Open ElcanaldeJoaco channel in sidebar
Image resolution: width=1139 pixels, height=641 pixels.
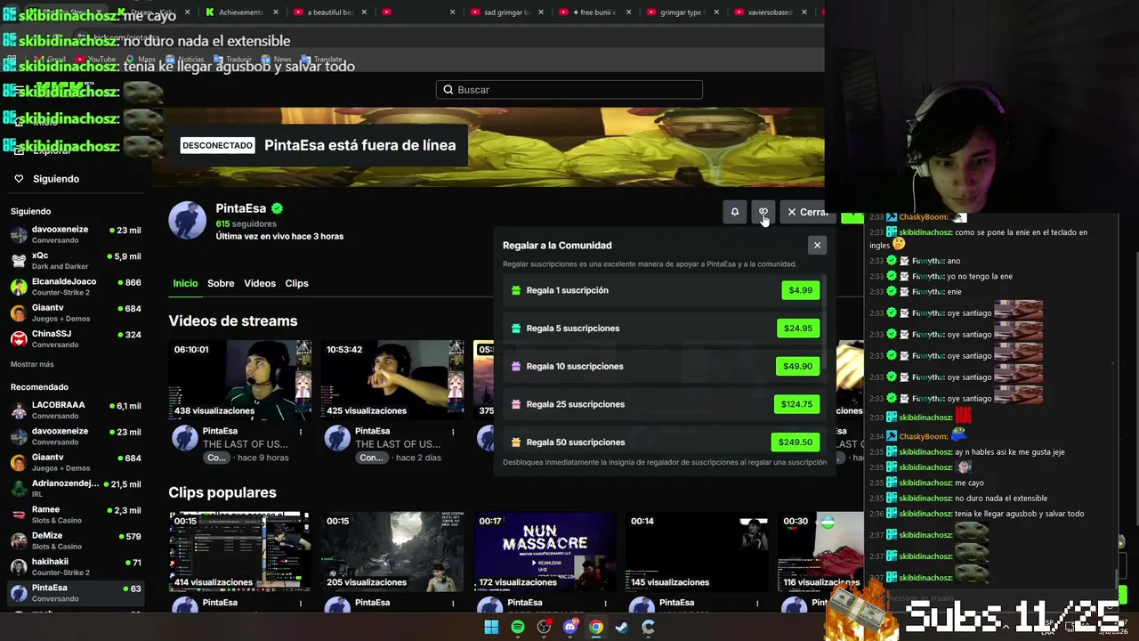[76, 287]
